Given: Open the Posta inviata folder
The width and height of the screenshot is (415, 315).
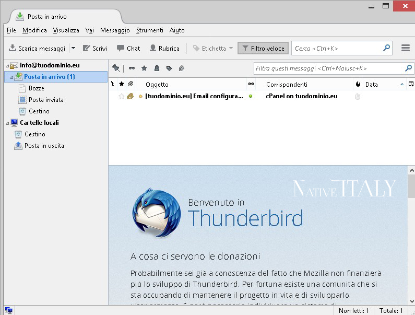Looking at the screenshot, I should coord(46,100).
